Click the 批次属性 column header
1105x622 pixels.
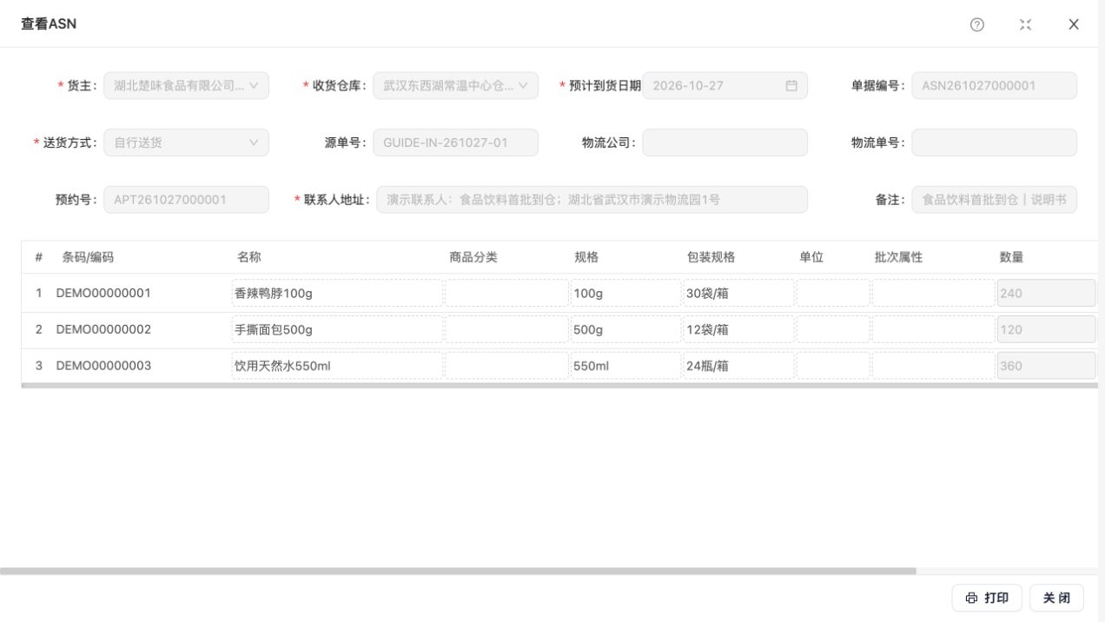point(898,257)
